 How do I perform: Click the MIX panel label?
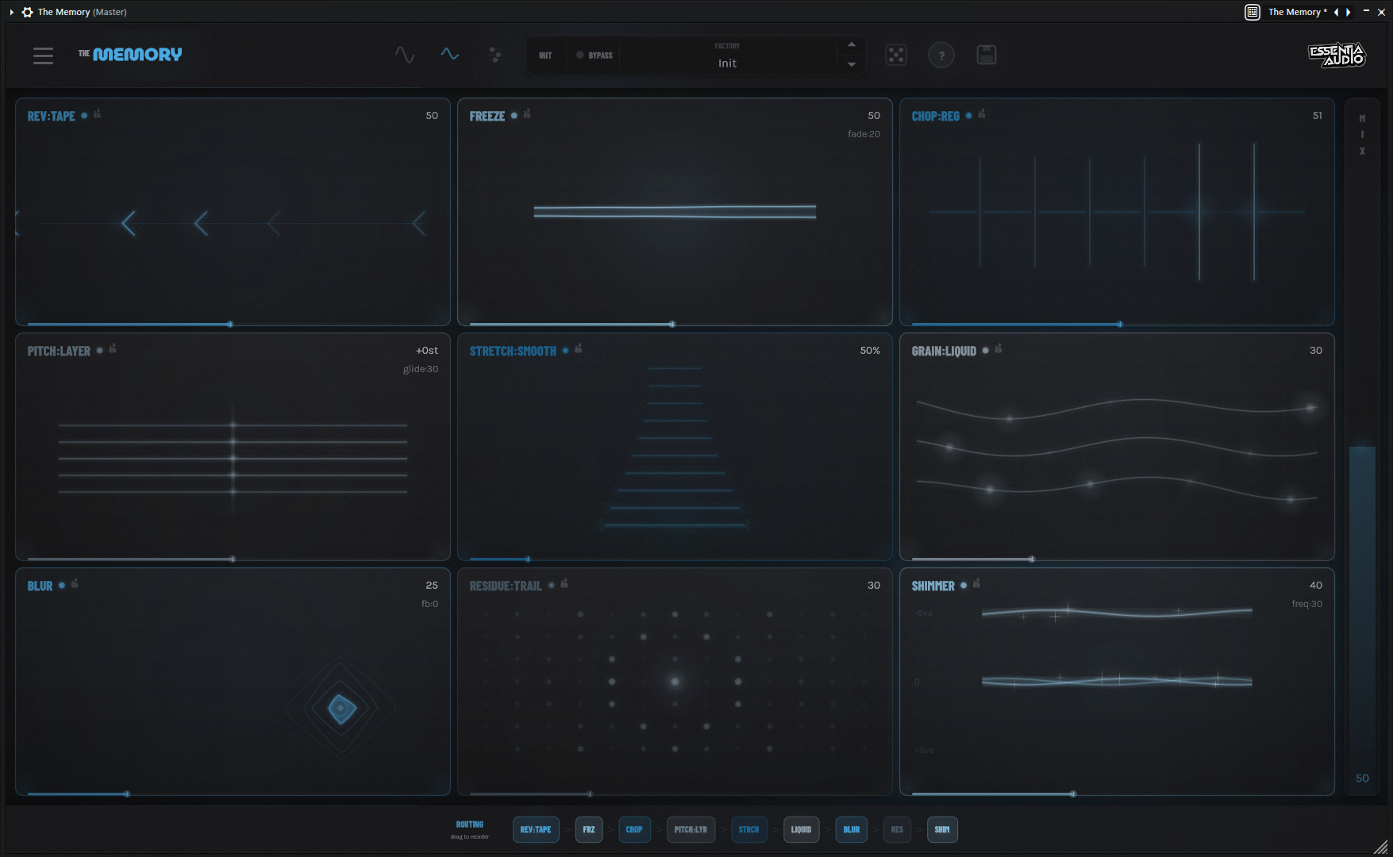pyautogui.click(x=1362, y=135)
